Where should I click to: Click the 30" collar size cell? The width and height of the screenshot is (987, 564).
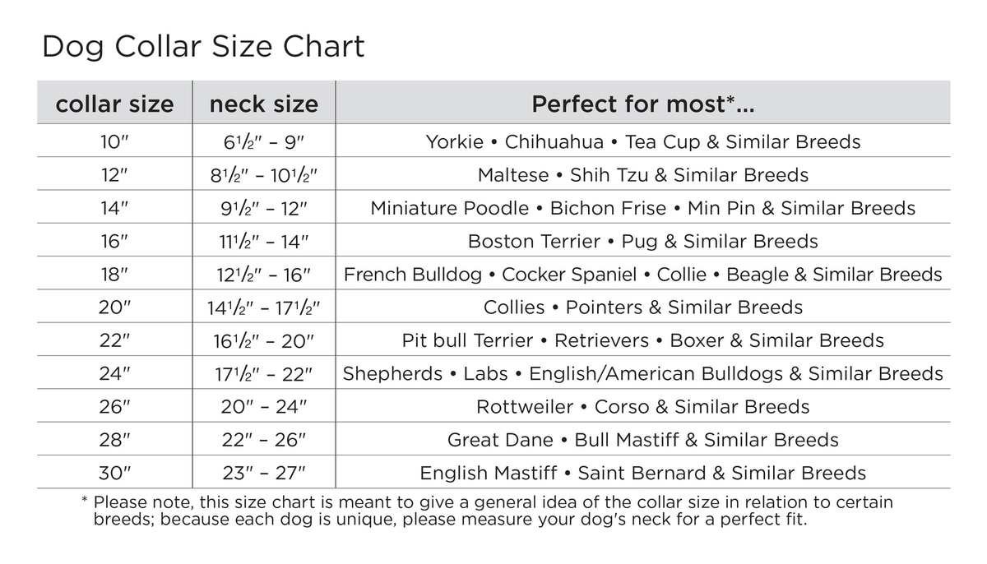(114, 473)
